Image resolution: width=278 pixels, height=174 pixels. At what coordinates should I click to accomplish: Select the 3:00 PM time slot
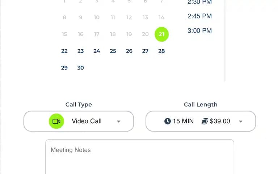click(x=200, y=30)
